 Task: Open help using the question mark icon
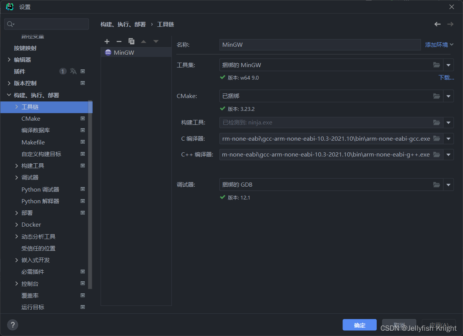click(12, 325)
